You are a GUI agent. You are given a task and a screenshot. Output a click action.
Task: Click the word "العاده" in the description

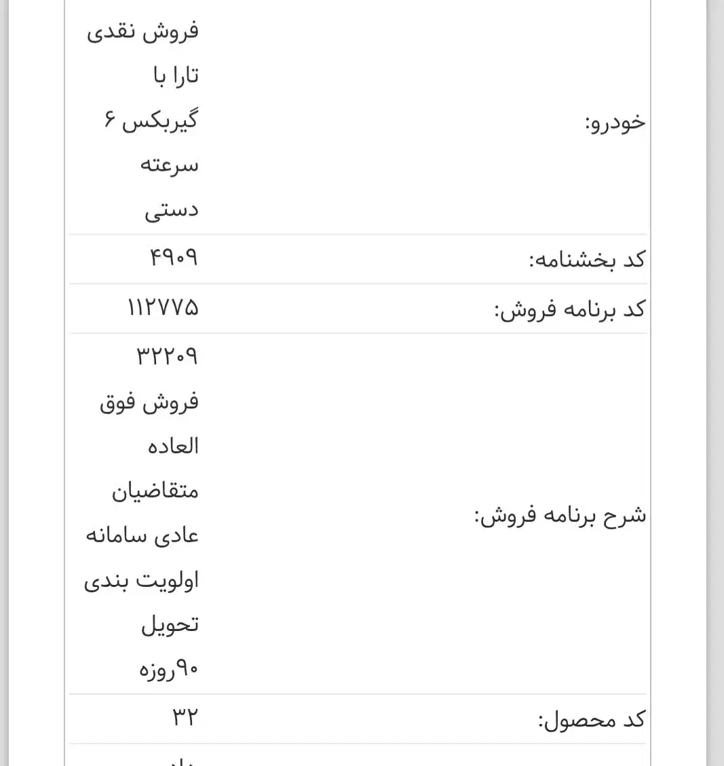173,446
